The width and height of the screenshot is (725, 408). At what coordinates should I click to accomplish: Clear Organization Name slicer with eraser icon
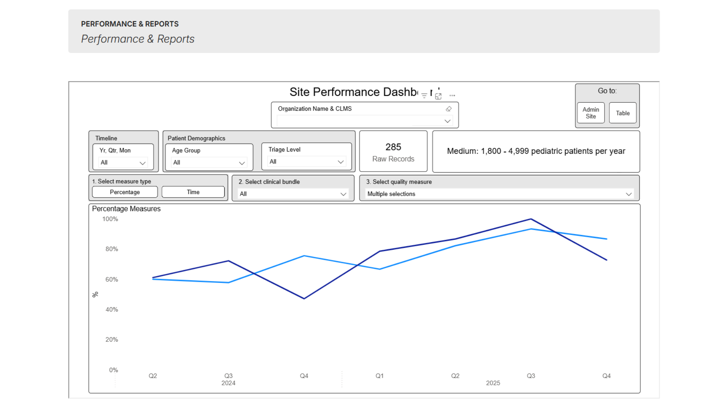click(x=449, y=109)
